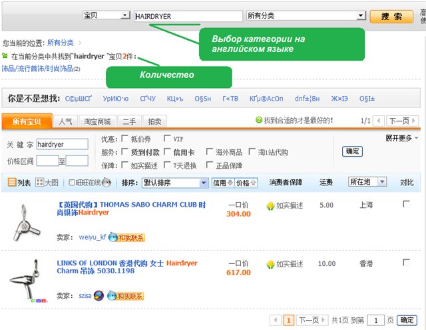Open seller weiyu_kf profile link
Viewport: 426px width, 330px height.
click(93, 237)
